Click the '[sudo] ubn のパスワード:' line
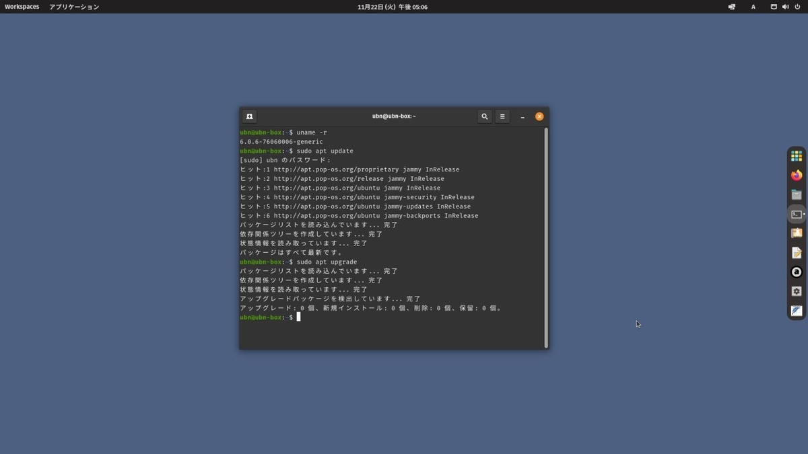Screen dimensions: 808x454 pyautogui.click(x=285, y=160)
